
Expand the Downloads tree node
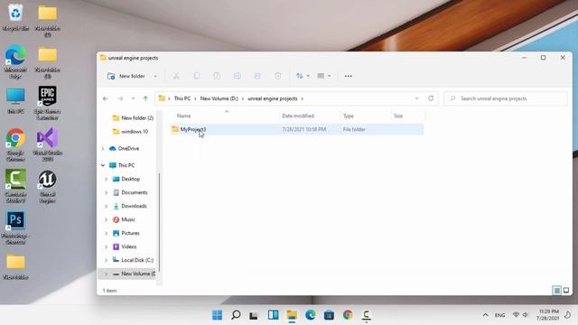point(107,206)
